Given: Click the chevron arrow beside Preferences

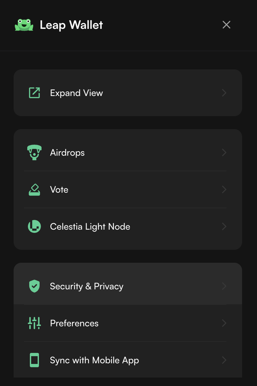Looking at the screenshot, I should (x=224, y=323).
